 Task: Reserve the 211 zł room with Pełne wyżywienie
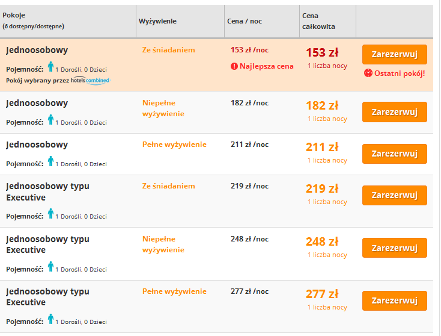[x=394, y=154]
